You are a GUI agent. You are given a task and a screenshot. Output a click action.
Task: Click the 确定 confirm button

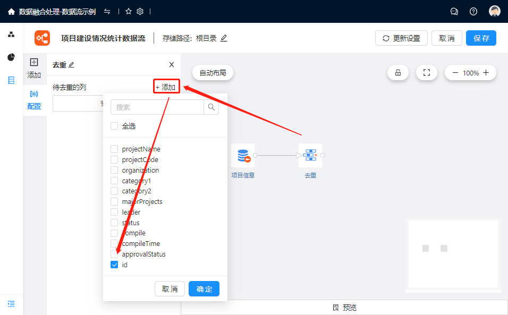pos(204,289)
